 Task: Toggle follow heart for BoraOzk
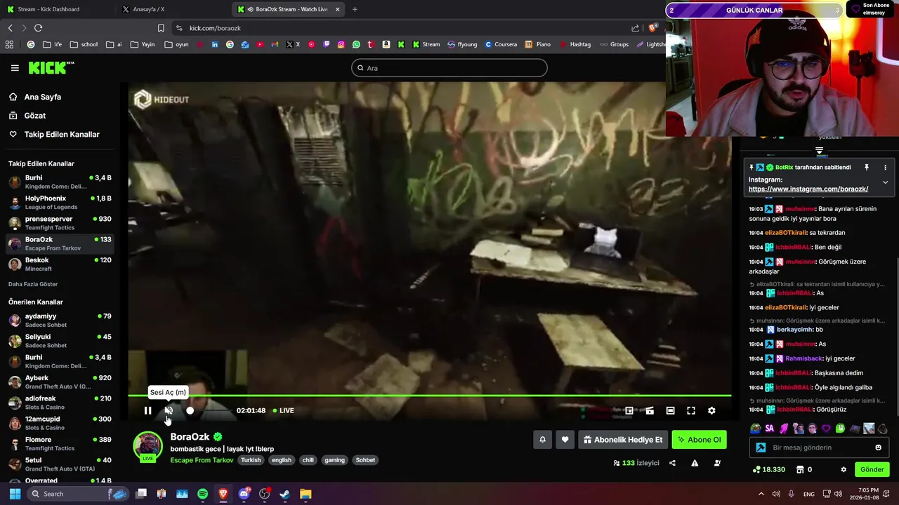pyautogui.click(x=565, y=440)
